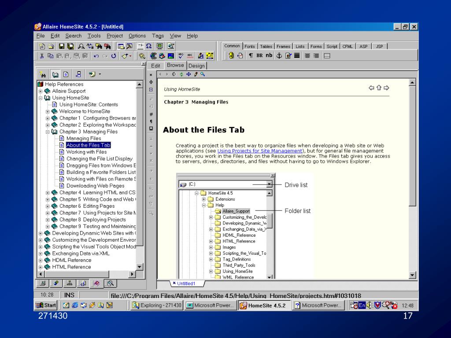This screenshot has height=338, width=451.
Task: Click the Internet Explorer quick launch icon
Action: (x=75, y=305)
